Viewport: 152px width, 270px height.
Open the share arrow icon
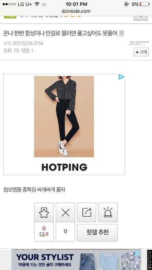[87, 212]
